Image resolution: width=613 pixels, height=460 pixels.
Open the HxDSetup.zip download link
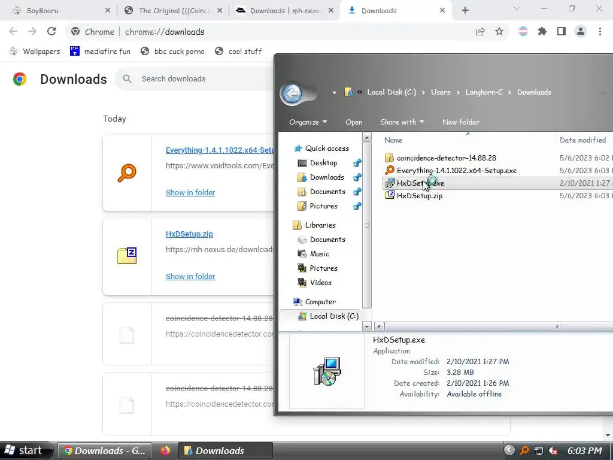pos(189,234)
